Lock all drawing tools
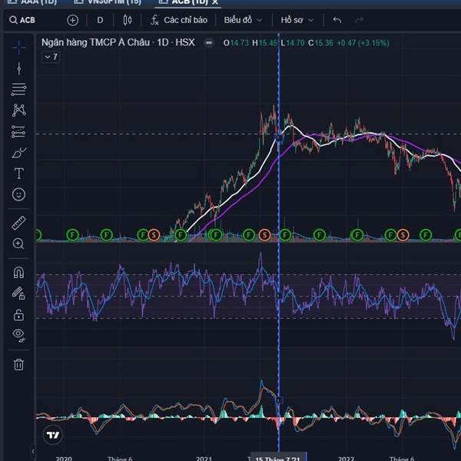 coord(18,314)
